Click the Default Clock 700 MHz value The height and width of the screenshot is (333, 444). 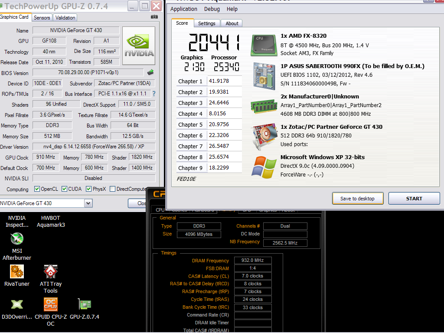coord(46,168)
